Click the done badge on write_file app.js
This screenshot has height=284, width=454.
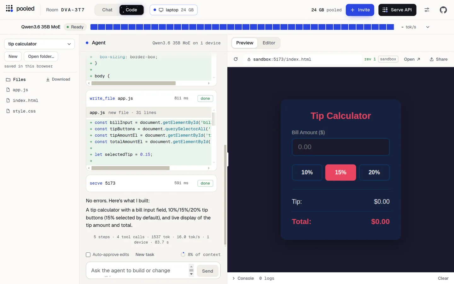pos(205,98)
